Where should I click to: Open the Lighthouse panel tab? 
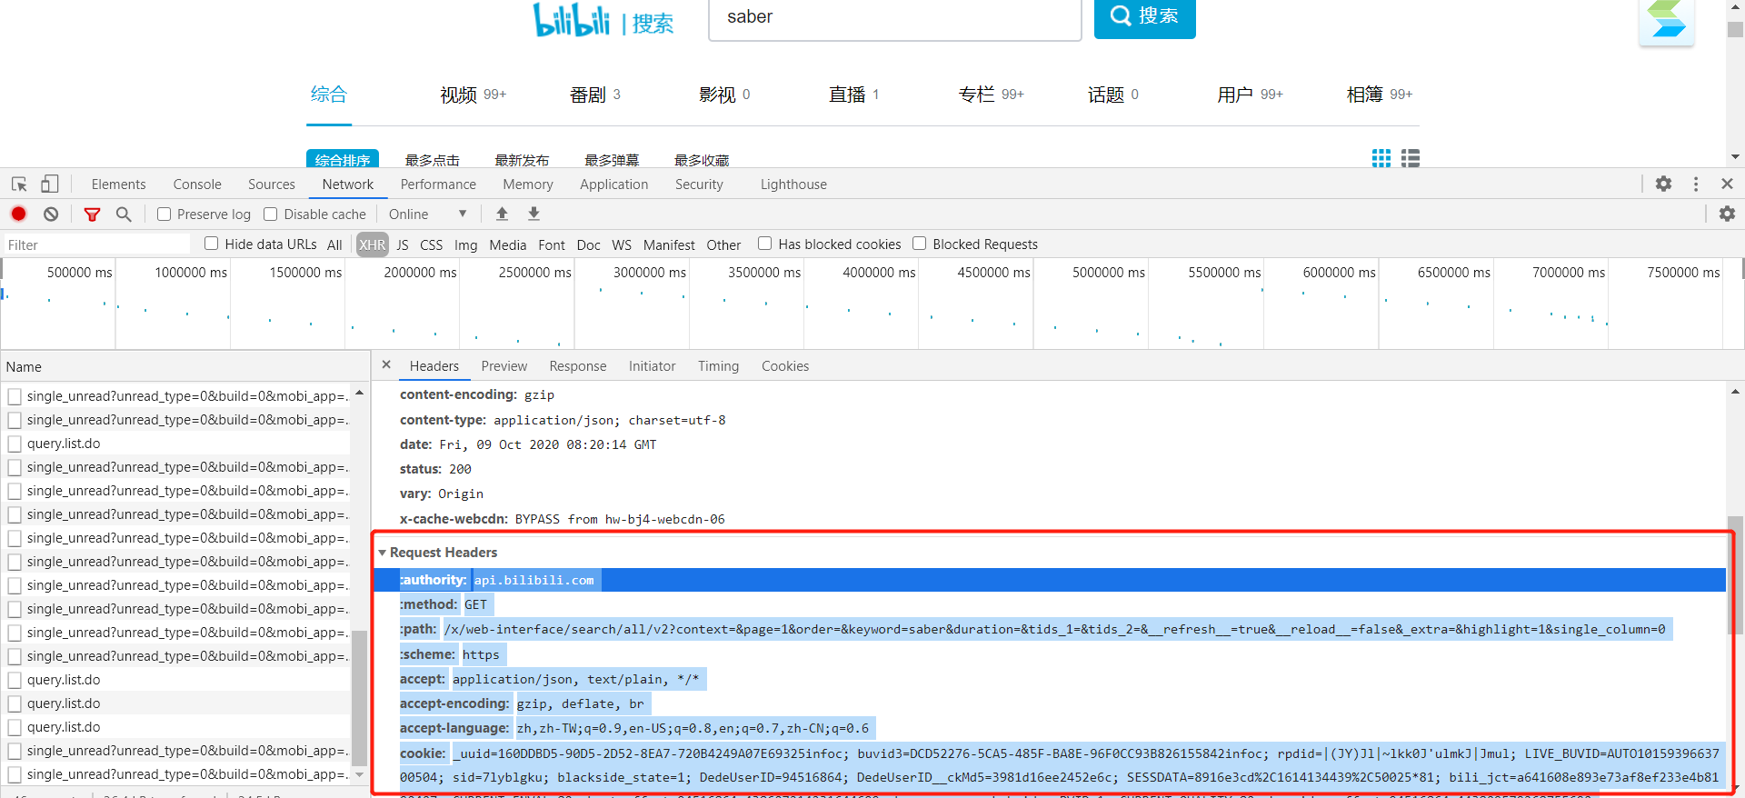(793, 185)
